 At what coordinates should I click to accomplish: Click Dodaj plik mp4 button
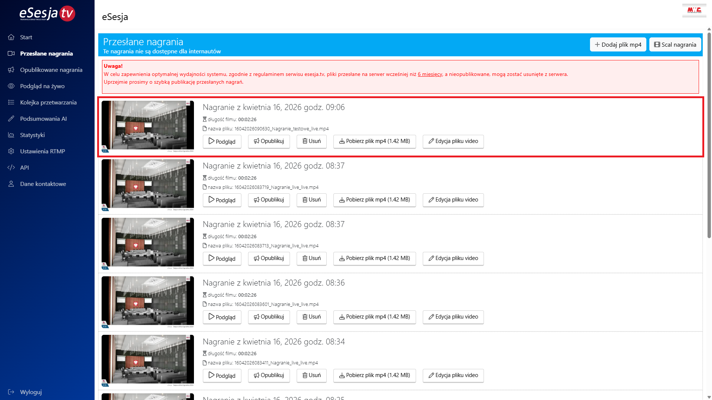click(618, 44)
